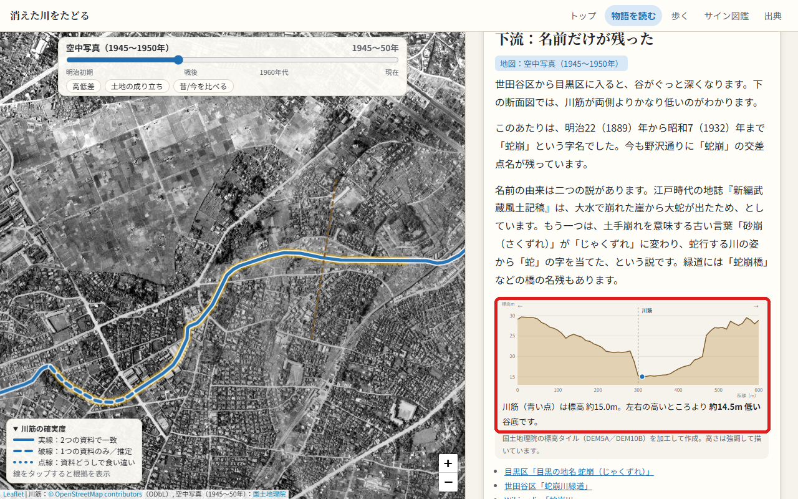
Task: Open the サイン図鑑 page
Action: [x=726, y=16]
